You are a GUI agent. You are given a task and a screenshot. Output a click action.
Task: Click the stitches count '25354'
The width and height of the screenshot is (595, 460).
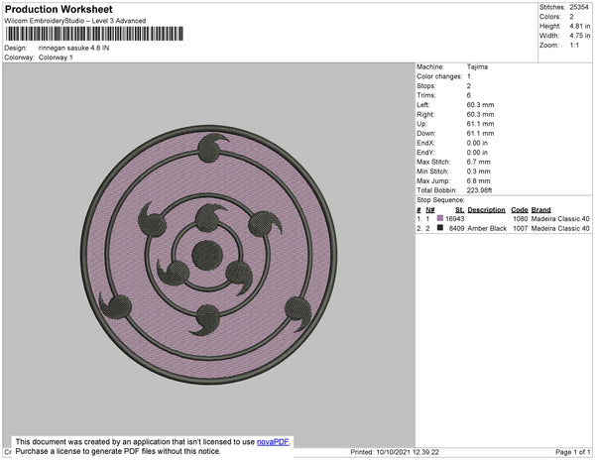point(579,7)
